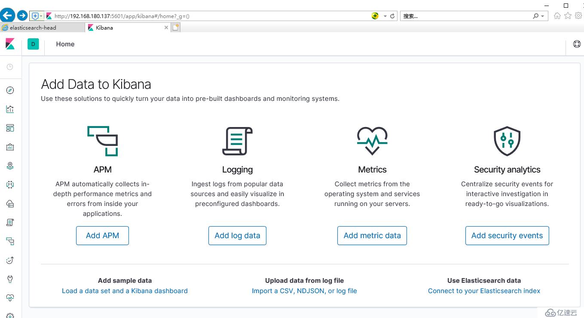Open Maps icon in sidebar
This screenshot has width=584, height=318.
(x=10, y=166)
